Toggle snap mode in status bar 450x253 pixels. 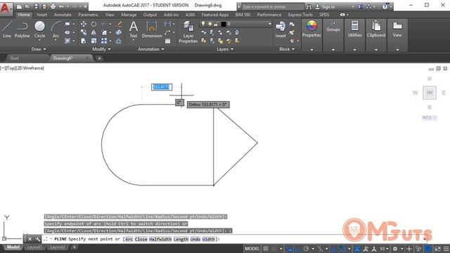click(274, 249)
